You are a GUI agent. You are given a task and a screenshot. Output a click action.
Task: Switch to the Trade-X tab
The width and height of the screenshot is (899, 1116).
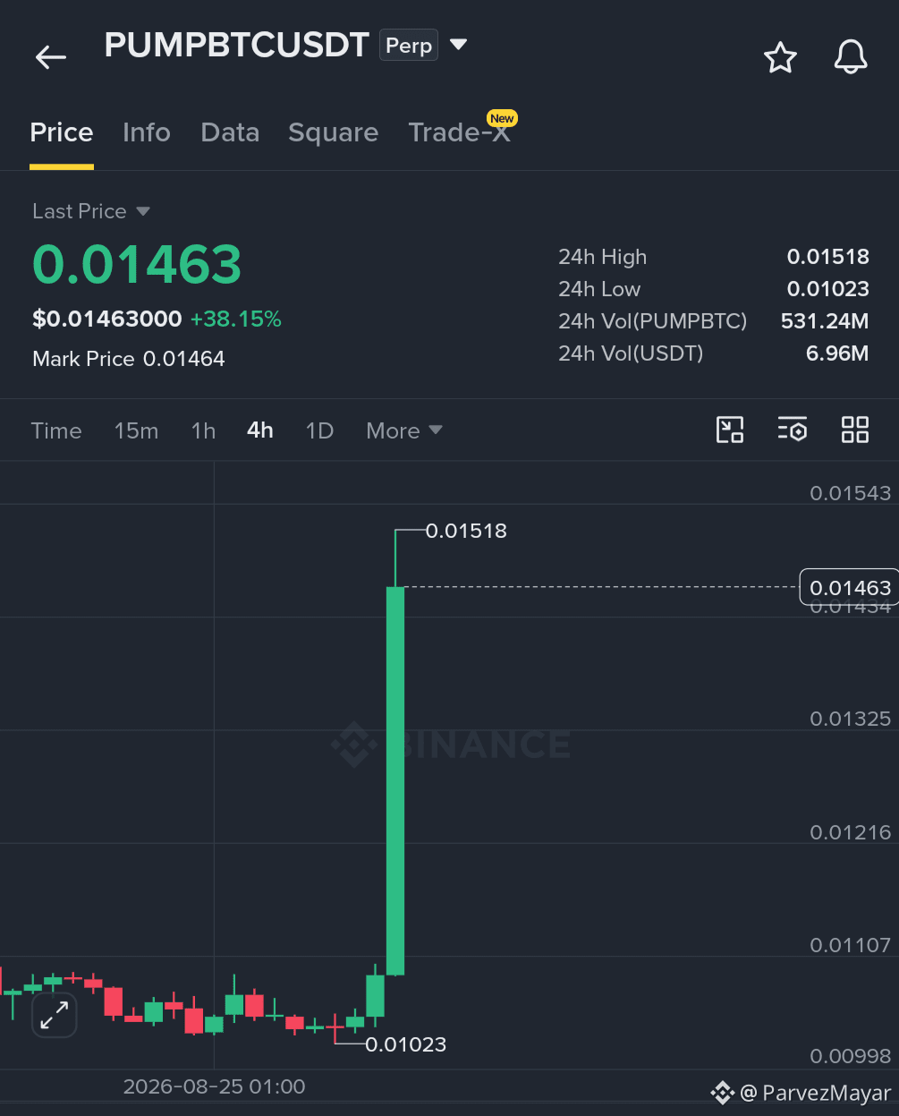pos(460,132)
